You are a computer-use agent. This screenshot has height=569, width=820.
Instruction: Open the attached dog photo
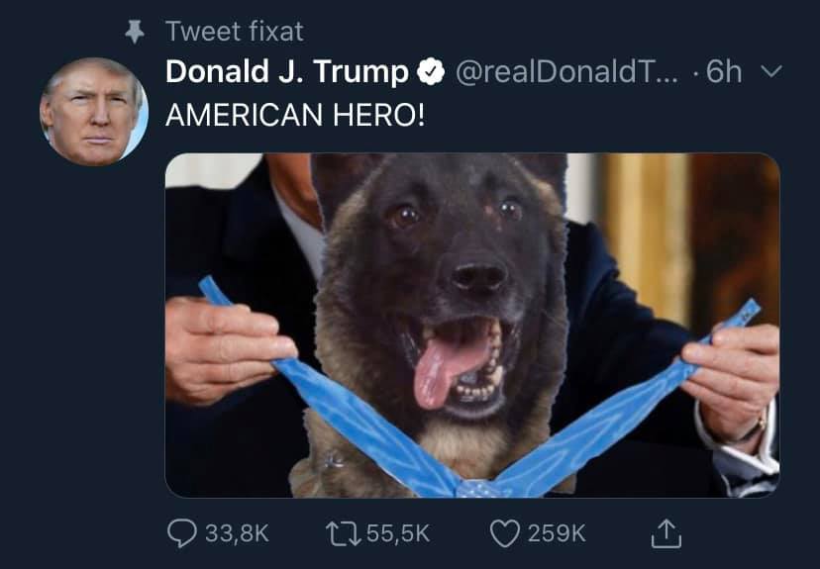coord(472,325)
